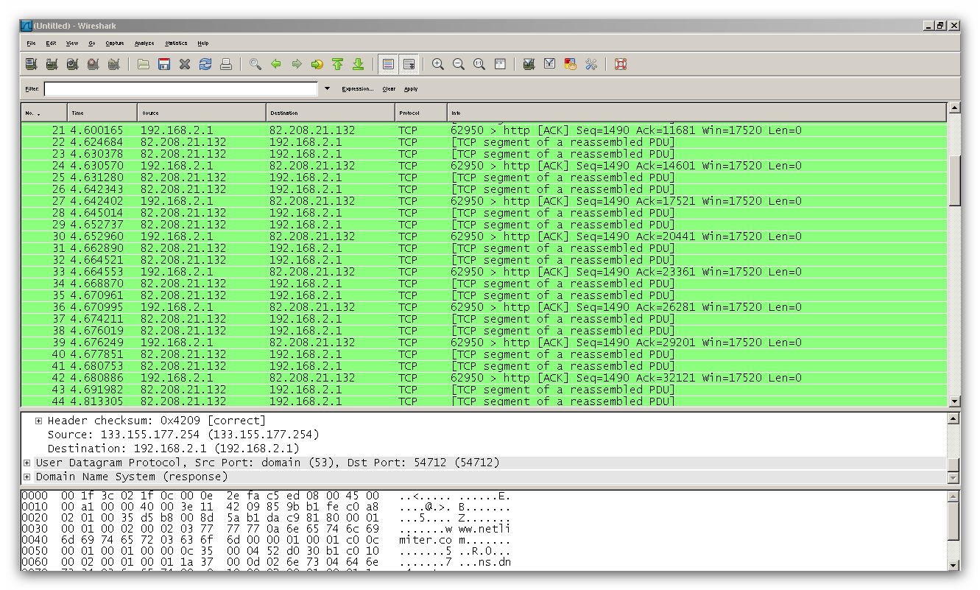980x590 pixels.
Task: Reload this capture file
Action: 205,64
